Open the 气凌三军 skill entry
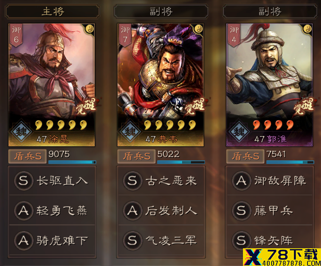Viewport: 321px width, 266px height. coord(161,240)
